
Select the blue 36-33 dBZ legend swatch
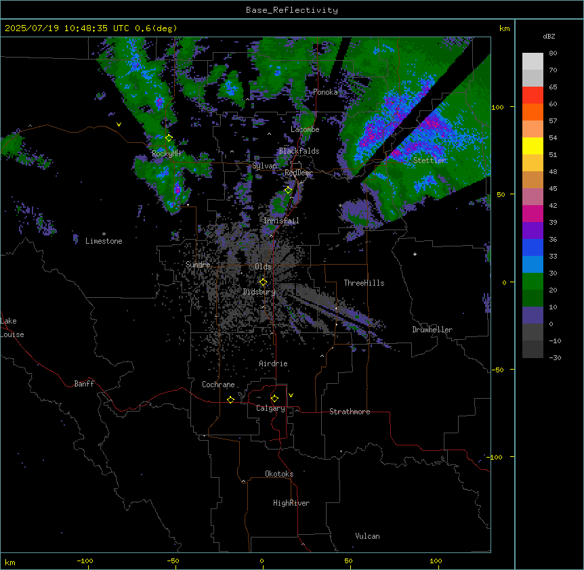pyautogui.click(x=533, y=248)
